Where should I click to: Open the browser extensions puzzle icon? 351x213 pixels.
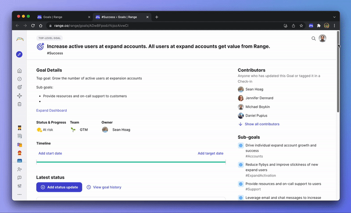coord(319,26)
